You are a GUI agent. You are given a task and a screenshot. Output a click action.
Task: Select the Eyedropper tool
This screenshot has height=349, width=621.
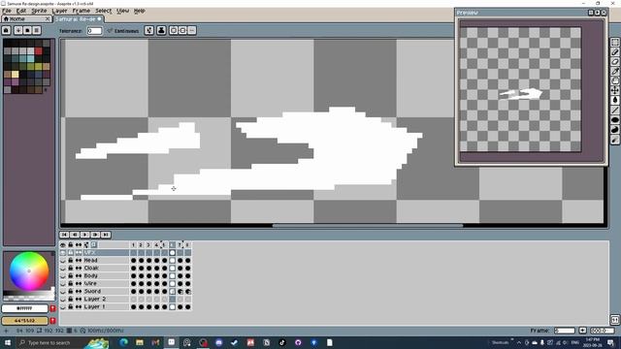point(614,71)
